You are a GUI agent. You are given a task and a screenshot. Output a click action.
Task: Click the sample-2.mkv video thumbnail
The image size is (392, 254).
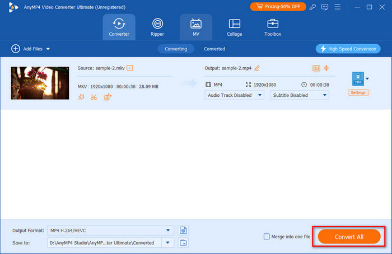tap(40, 83)
